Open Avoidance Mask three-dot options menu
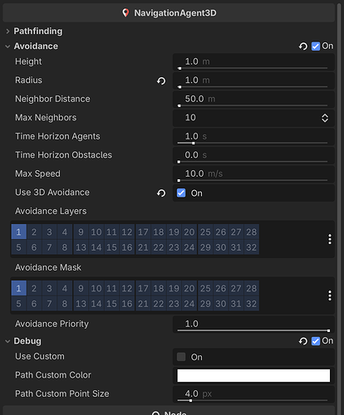 [330, 295]
